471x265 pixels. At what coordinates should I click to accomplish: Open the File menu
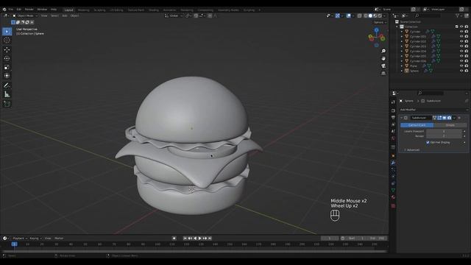click(11, 10)
